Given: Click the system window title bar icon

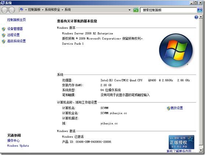Looking at the screenshot, I should (2, 3).
